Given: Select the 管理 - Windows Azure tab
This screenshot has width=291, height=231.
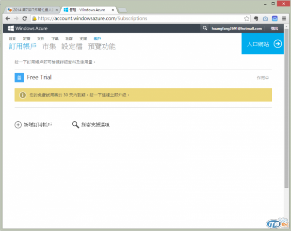Looking at the screenshot, I should [x=89, y=10].
